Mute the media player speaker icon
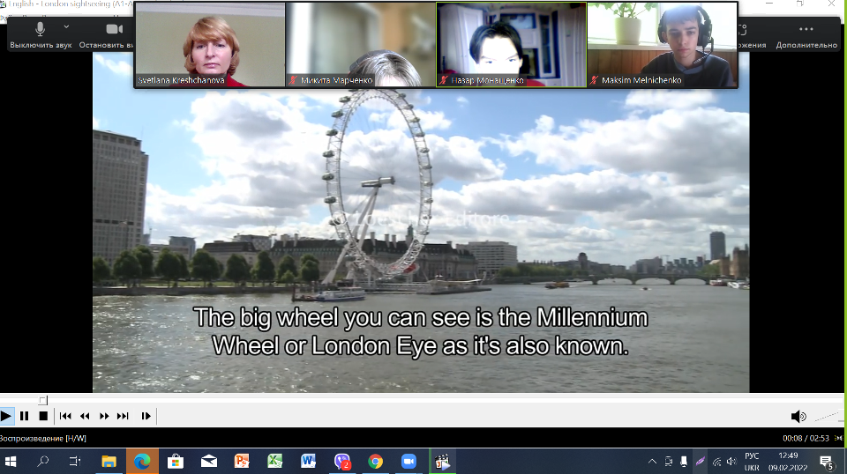The width and height of the screenshot is (847, 474). pyautogui.click(x=798, y=417)
